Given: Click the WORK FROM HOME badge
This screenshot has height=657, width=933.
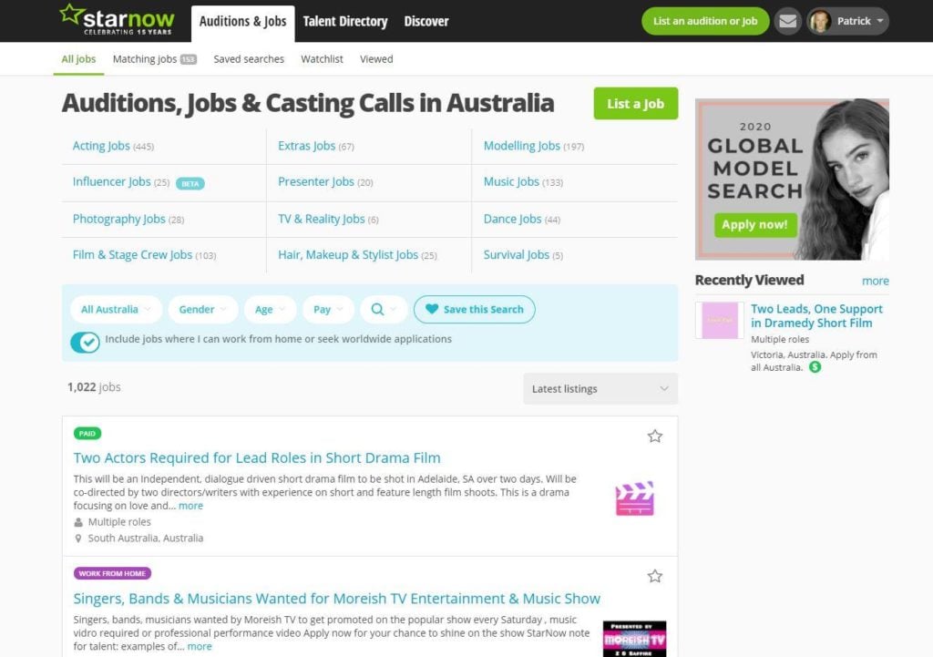Looking at the screenshot, I should click(x=112, y=573).
